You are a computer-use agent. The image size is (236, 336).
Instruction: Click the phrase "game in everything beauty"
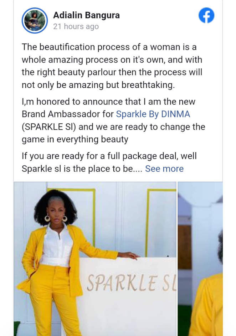point(75,139)
